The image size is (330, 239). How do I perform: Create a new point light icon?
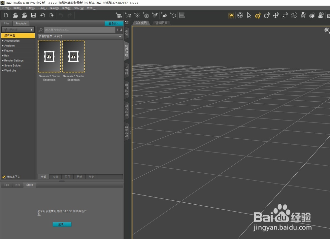click(137, 15)
